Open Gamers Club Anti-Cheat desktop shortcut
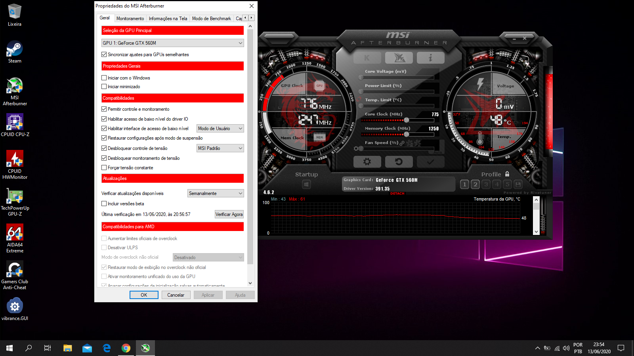The width and height of the screenshot is (634, 356). (15, 275)
